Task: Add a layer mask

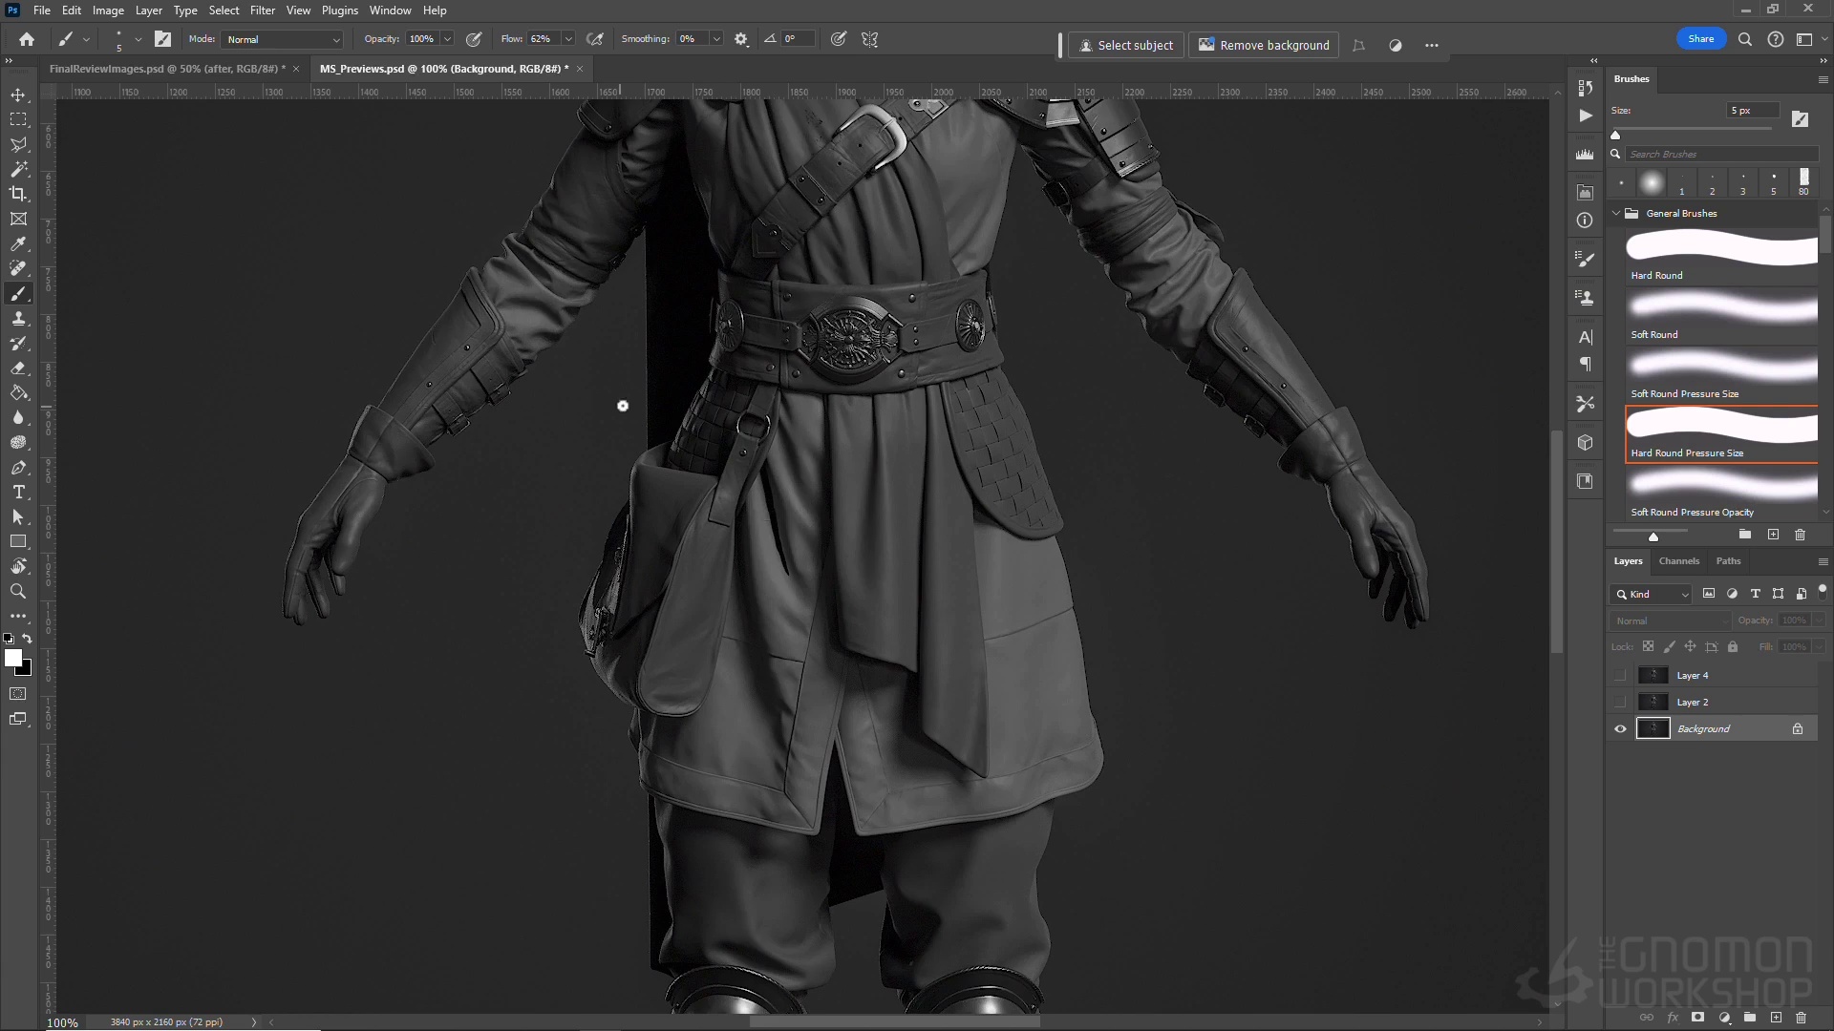Action: 1698,1018
